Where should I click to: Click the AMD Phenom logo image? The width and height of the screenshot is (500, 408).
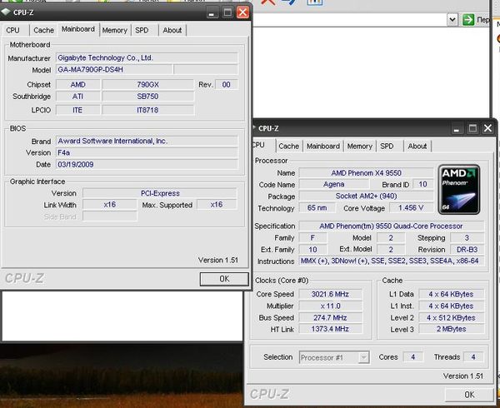tap(459, 190)
